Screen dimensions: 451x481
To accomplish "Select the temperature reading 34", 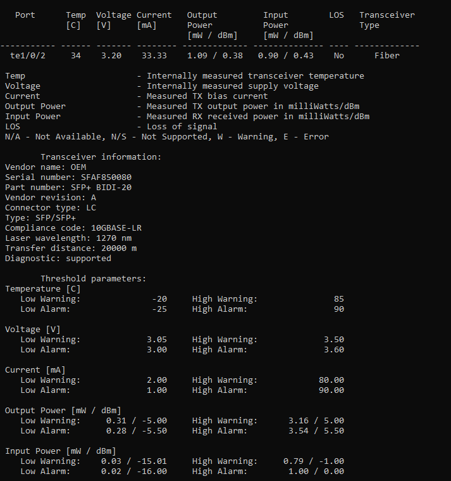I will pyautogui.click(x=76, y=56).
